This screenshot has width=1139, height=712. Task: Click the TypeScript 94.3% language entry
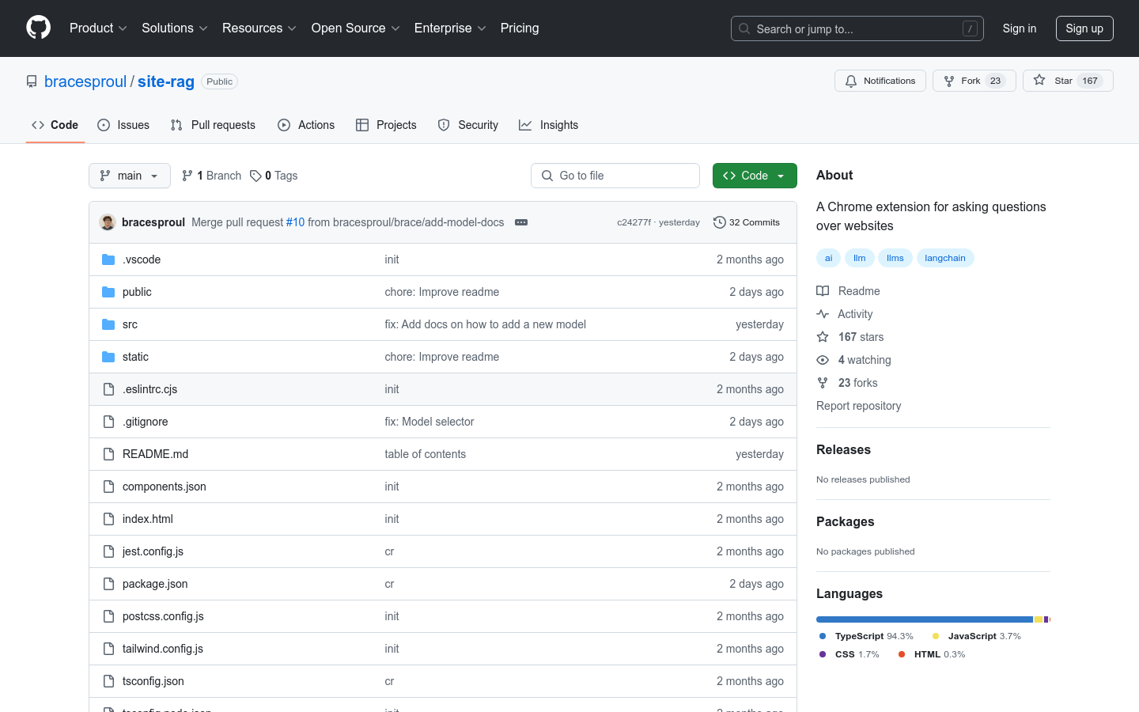tap(866, 636)
